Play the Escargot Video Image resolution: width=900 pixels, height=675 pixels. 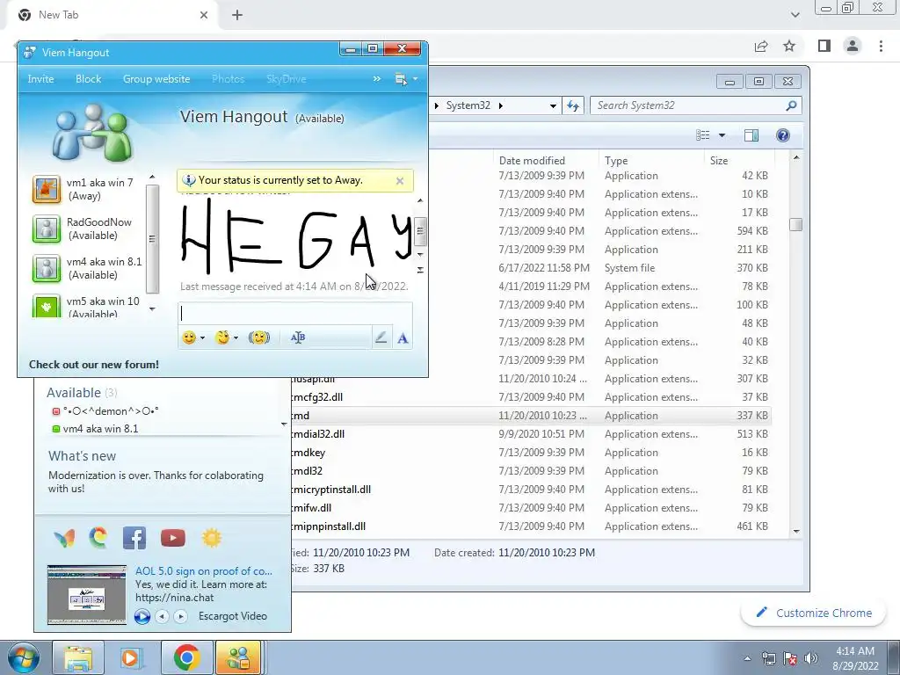142,616
